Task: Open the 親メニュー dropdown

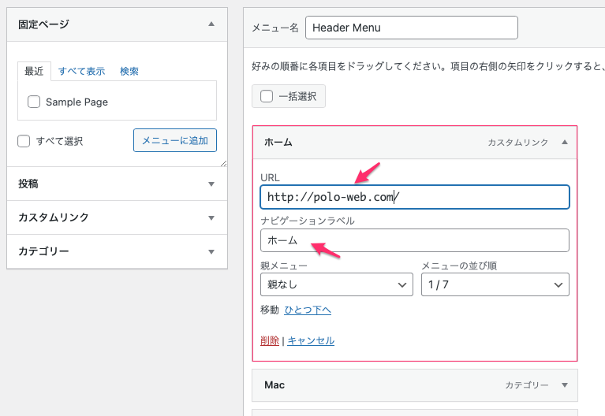Action: coord(336,284)
